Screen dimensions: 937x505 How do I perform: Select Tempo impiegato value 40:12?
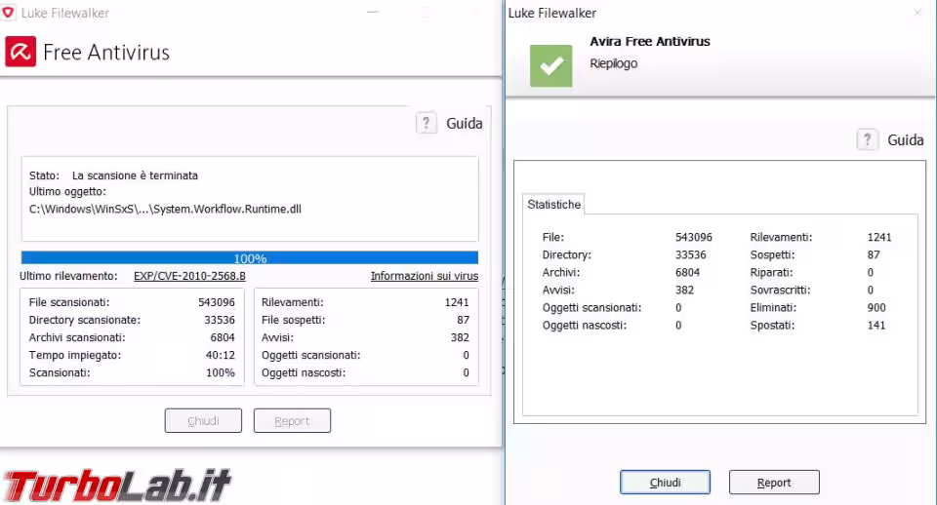click(221, 355)
